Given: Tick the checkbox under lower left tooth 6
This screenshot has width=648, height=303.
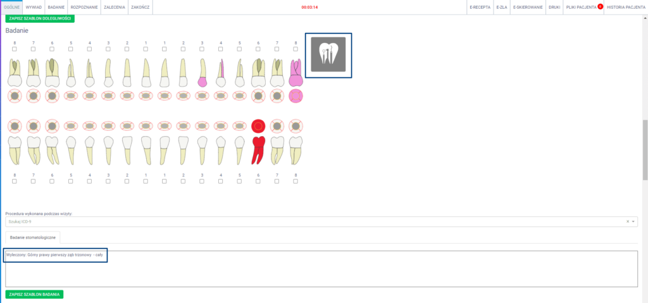Looking at the screenshot, I should [x=258, y=181].
